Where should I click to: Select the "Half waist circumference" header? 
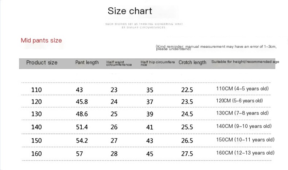tap(119, 63)
